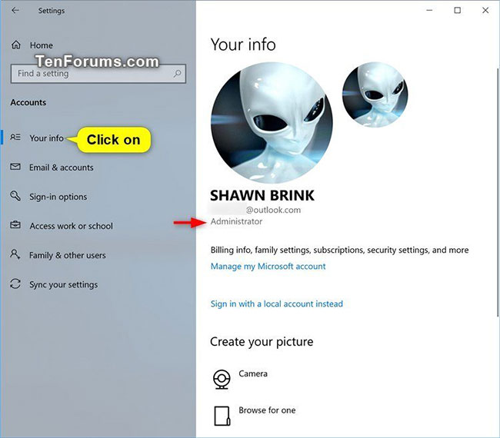
Task: Click the Administrator account type text
Action: (236, 221)
